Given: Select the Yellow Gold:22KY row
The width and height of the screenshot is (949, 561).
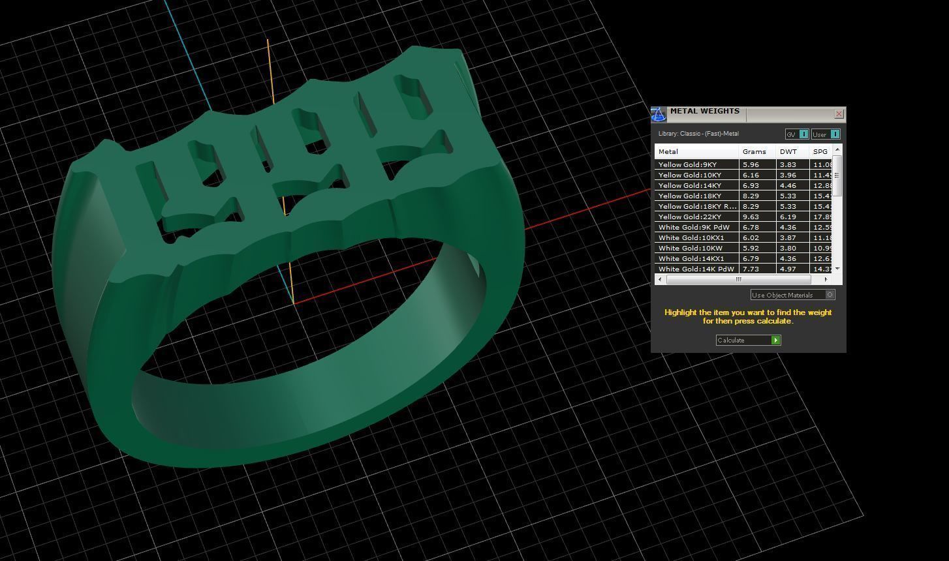Looking at the screenshot, I should point(743,217).
